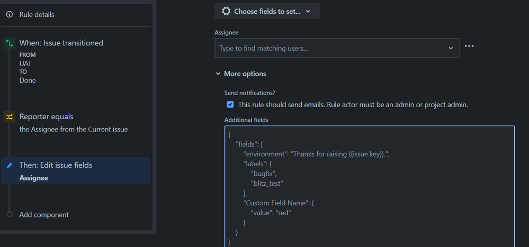Collapse the More options section
529x247 pixels.
pos(241,74)
